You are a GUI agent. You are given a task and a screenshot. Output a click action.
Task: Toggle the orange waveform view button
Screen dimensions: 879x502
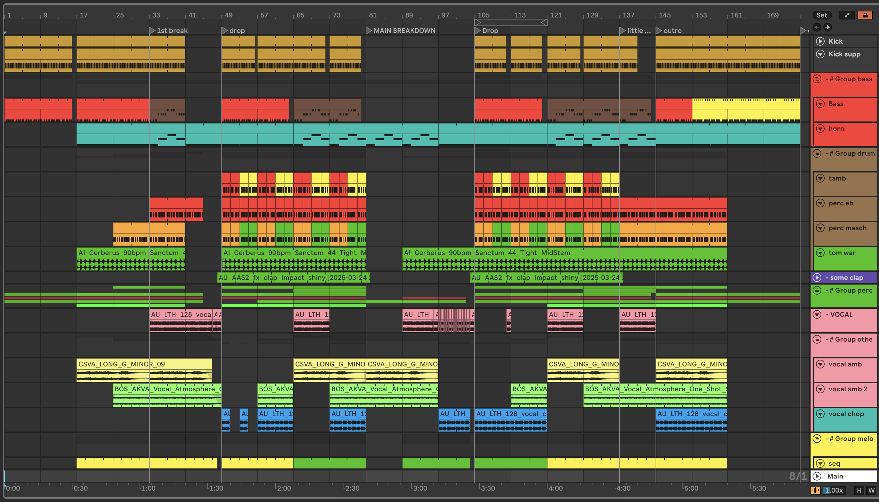816,490
